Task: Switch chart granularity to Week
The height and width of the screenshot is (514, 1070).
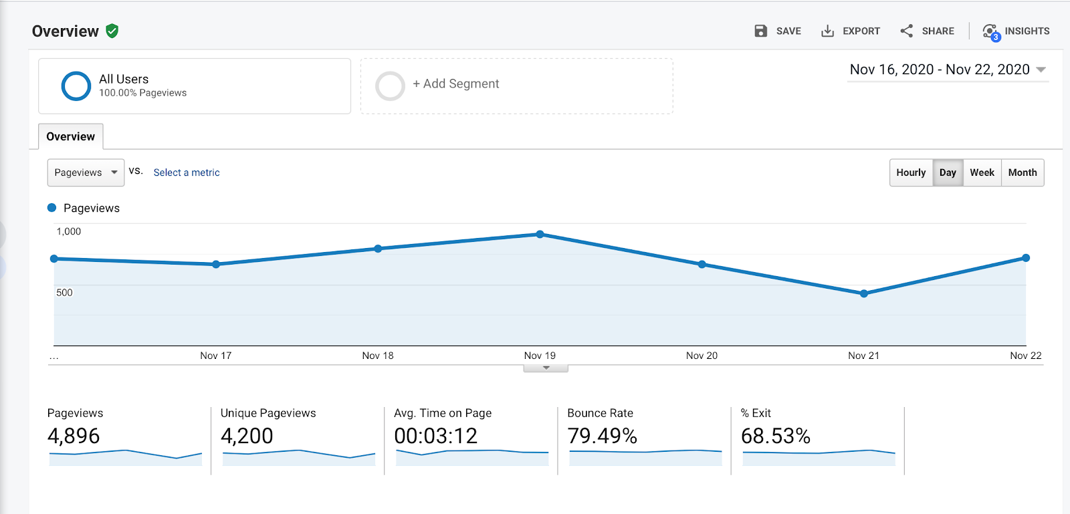Action: pos(982,172)
